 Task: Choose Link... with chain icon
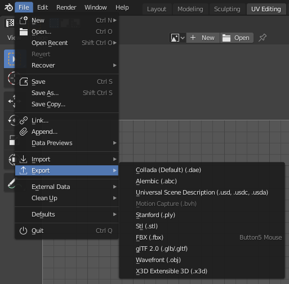[x=66, y=120]
